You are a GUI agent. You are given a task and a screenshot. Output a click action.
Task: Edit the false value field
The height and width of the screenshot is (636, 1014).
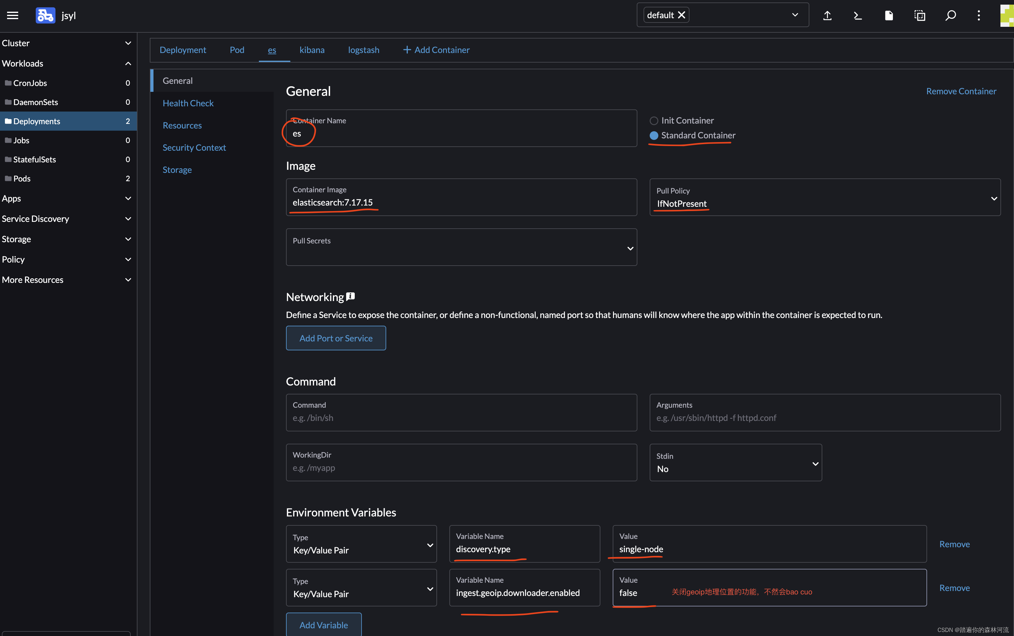769,587
